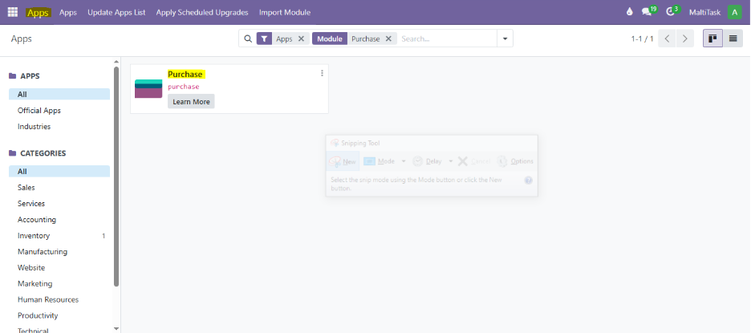Image resolution: width=751 pixels, height=333 pixels.
Task: Open the activities clock icon
Action: tap(670, 12)
